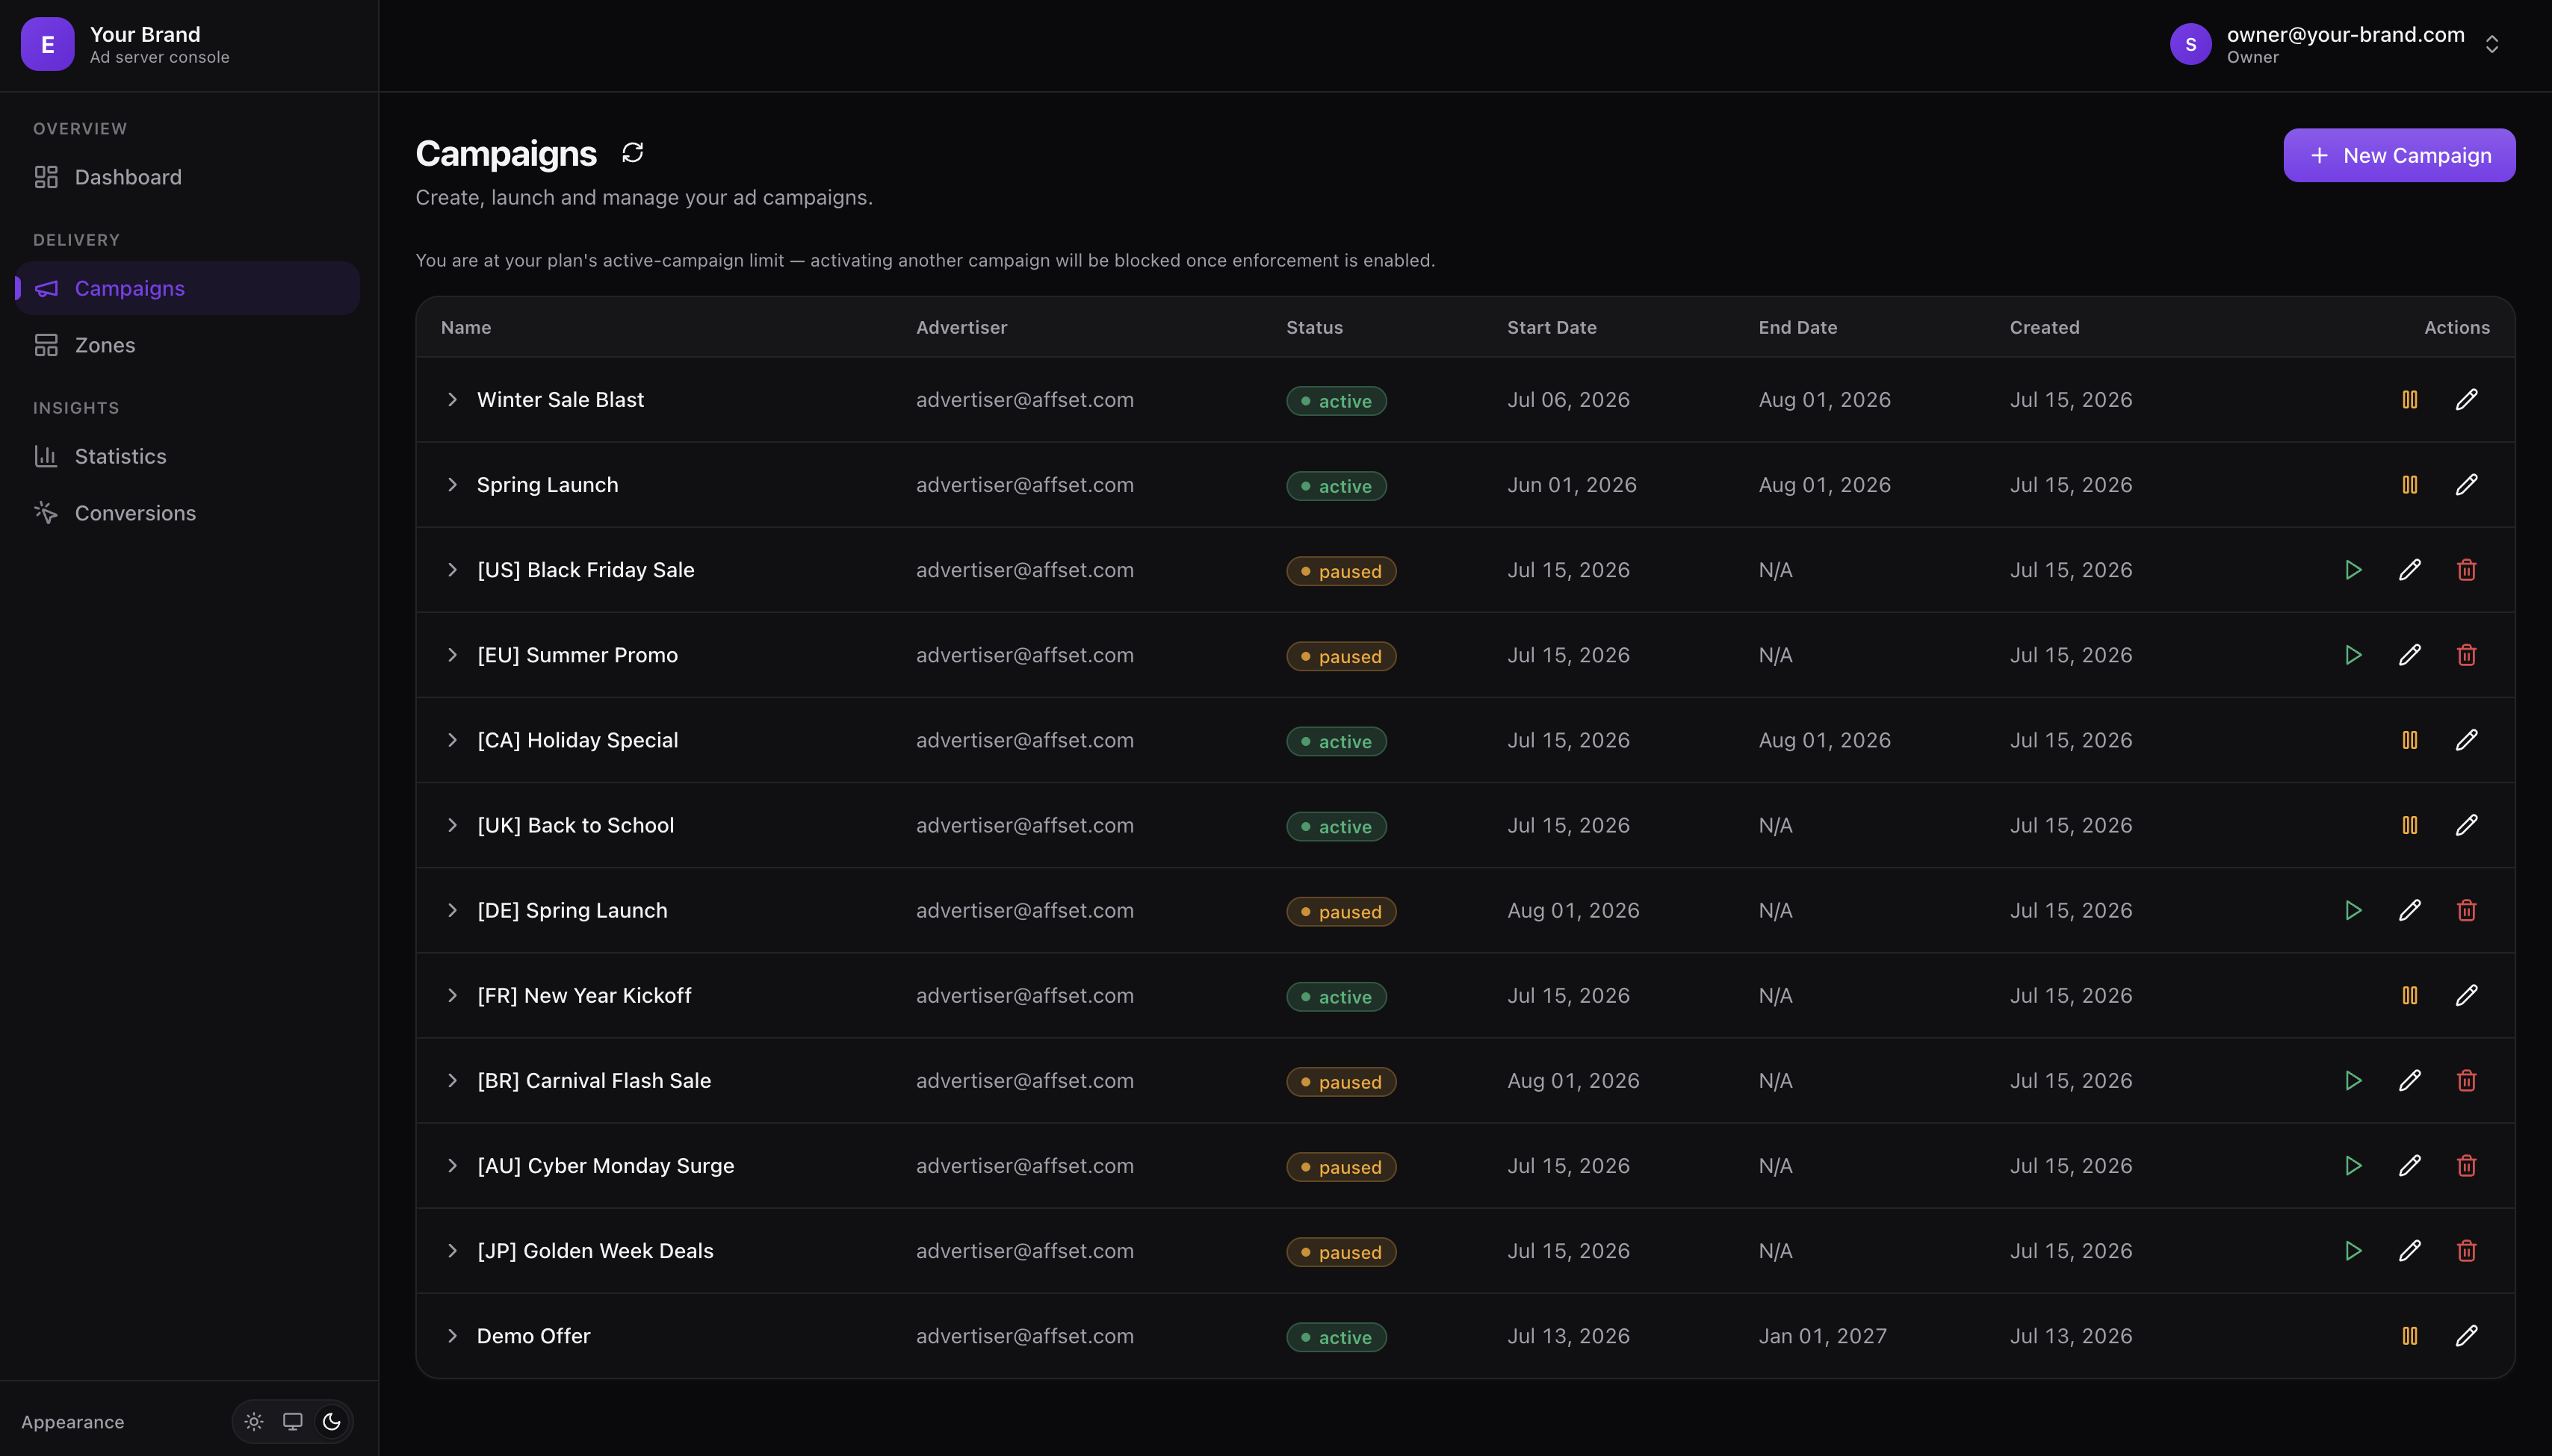2552x1456 pixels.
Task: Click the Your Brand logo icon
Action: (47, 44)
